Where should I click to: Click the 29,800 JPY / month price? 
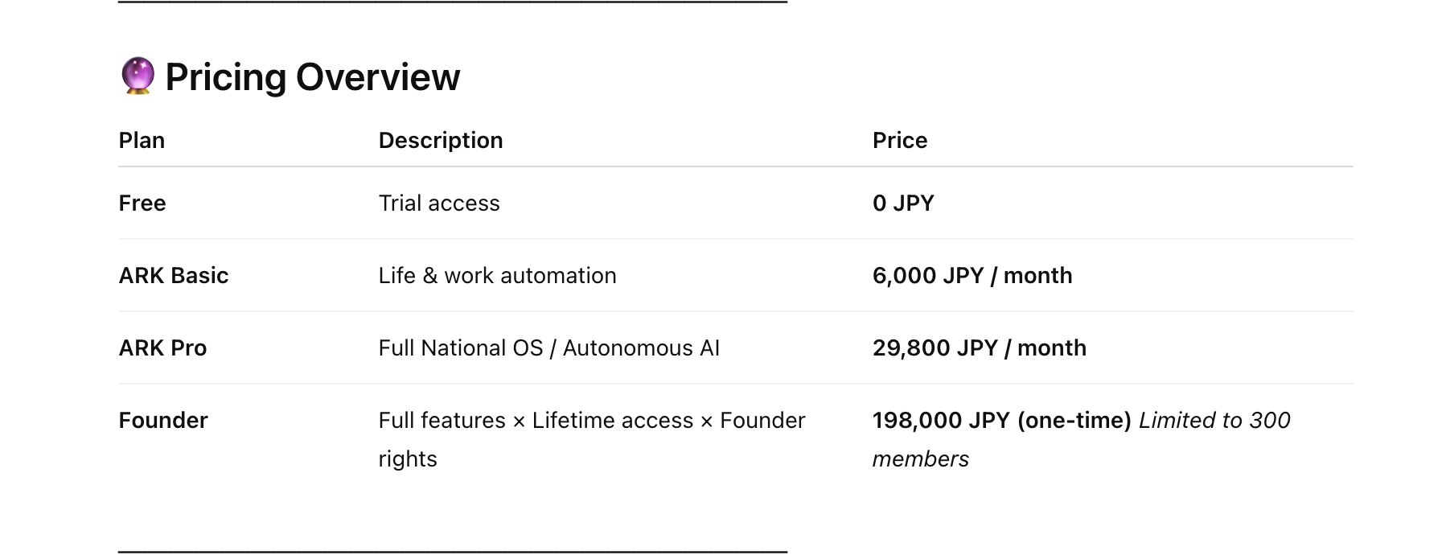(979, 347)
